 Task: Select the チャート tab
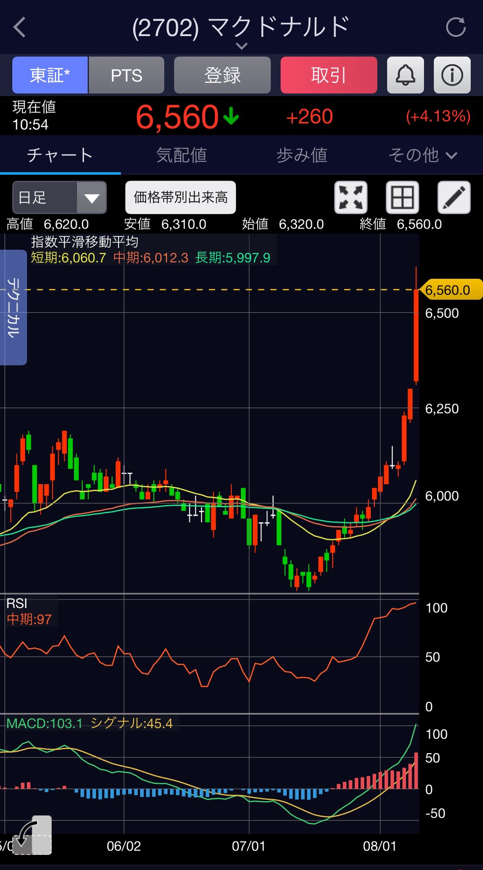pyautogui.click(x=60, y=155)
